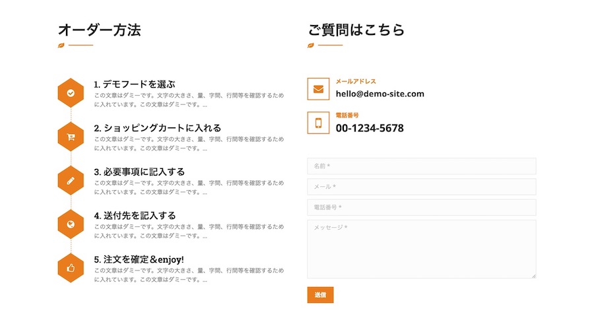Click the leaf icon under ご質問はこちら heading
Image resolution: width=594 pixels, height=328 pixels.
tap(311, 46)
